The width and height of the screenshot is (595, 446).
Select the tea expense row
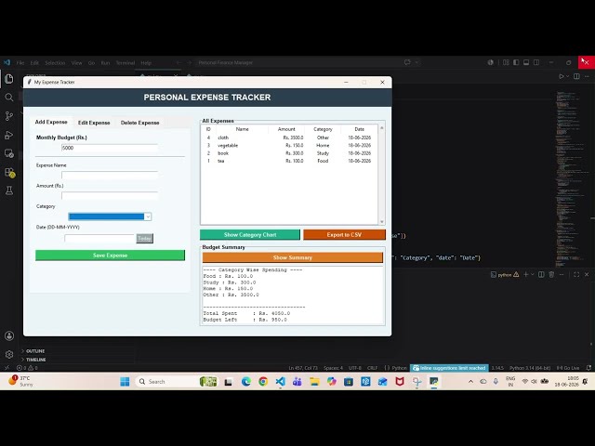[x=289, y=161]
